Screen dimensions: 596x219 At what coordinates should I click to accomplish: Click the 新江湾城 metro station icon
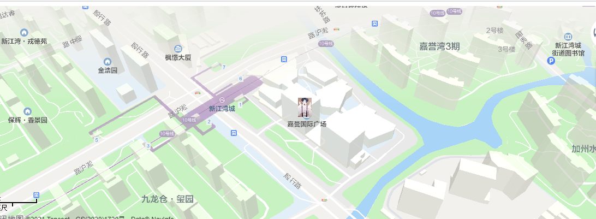[x=222, y=101]
